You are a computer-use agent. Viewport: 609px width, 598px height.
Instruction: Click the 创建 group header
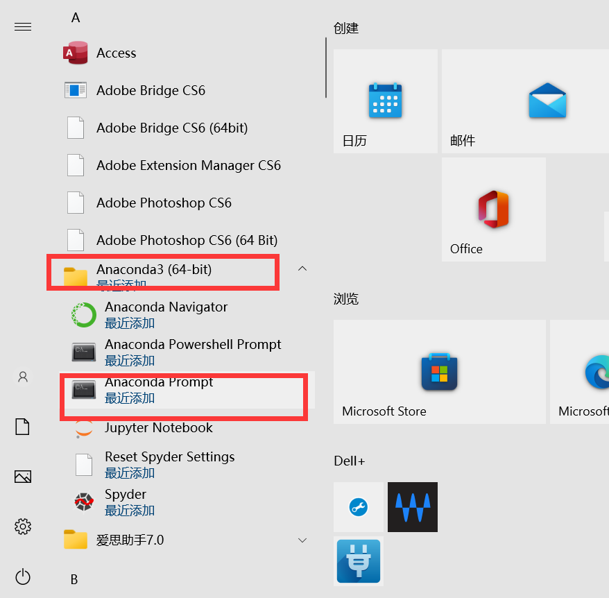click(346, 28)
